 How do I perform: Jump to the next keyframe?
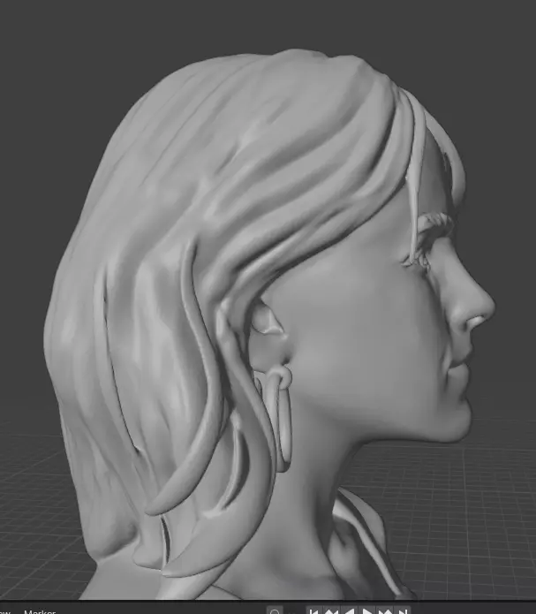pos(384,610)
